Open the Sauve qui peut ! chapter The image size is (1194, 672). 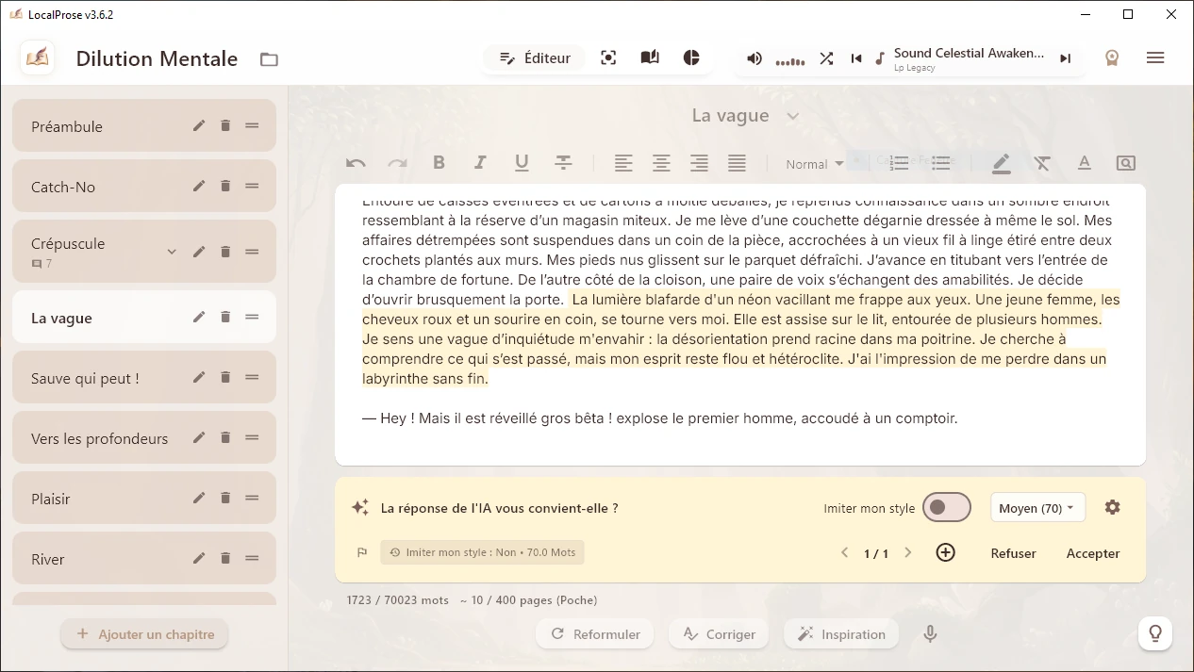[x=144, y=378]
